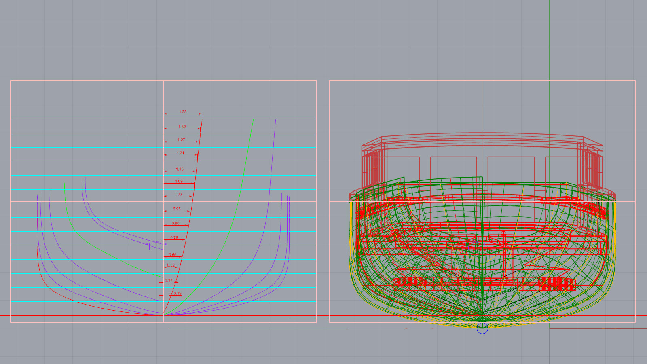Image resolution: width=647 pixels, height=364 pixels.
Task: Select the 0.76 dimension label
Action: (174, 238)
